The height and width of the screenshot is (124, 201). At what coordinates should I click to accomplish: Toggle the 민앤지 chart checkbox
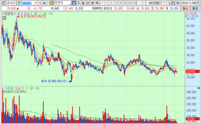pyautogui.click(x=3, y=13)
